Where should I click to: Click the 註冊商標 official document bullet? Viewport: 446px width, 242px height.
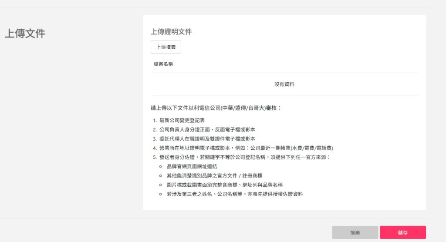click(x=214, y=175)
